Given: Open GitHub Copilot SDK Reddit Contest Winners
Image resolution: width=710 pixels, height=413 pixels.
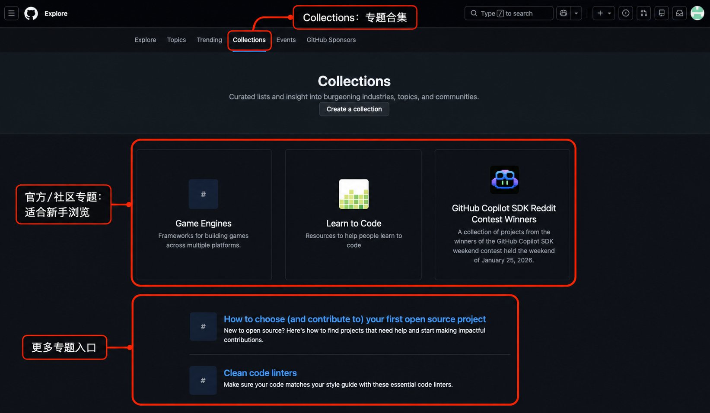Looking at the screenshot, I should [x=504, y=214].
